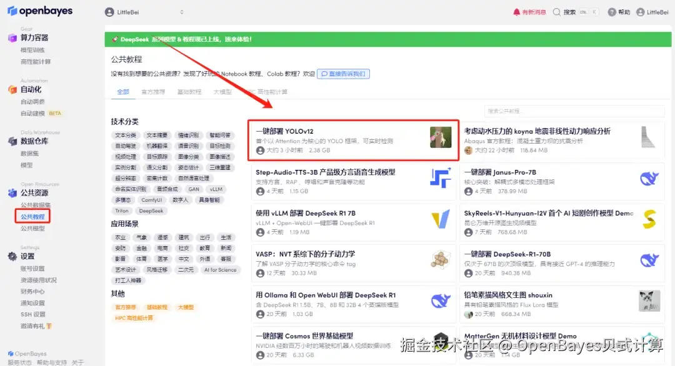Viewport: 675px width, 366px height.
Task: Click the VASP molecular dynamics card thumbnail
Action: click(441, 260)
